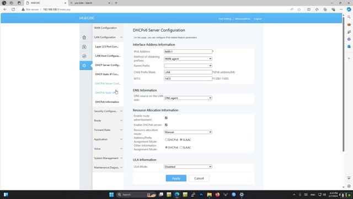Collapse LAN Configuration menu section
Image resolution: width=353 pixels, height=199 pixels.
click(x=108, y=37)
